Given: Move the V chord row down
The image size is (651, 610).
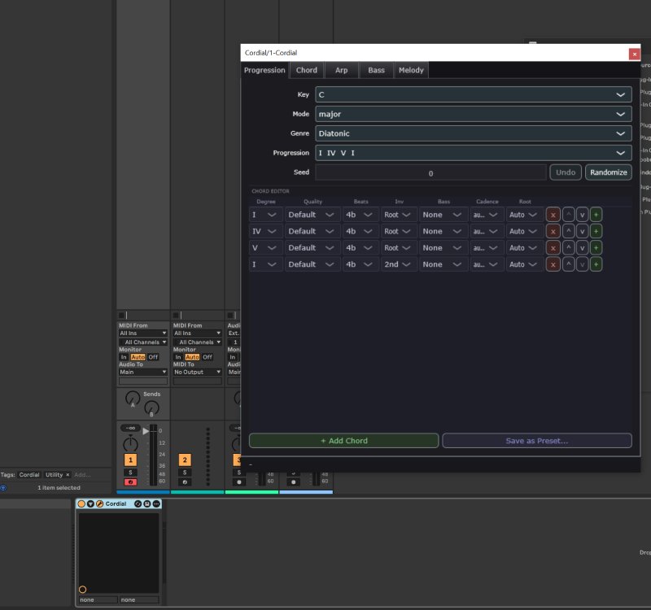Looking at the screenshot, I should 582,248.
